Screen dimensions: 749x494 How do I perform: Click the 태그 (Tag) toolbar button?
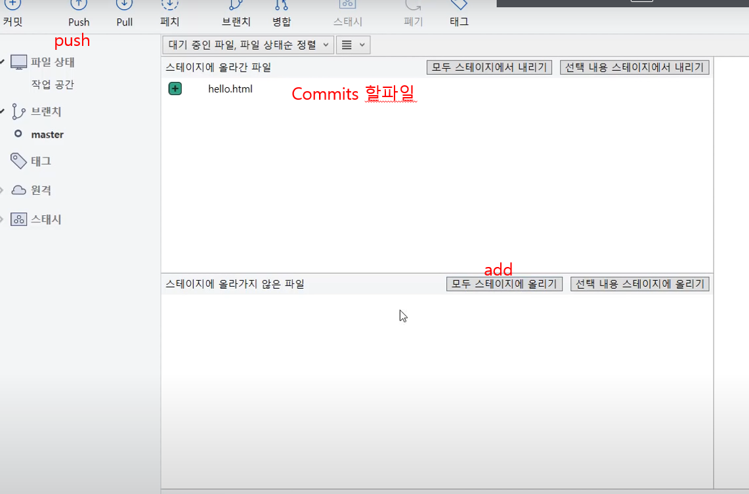(459, 13)
